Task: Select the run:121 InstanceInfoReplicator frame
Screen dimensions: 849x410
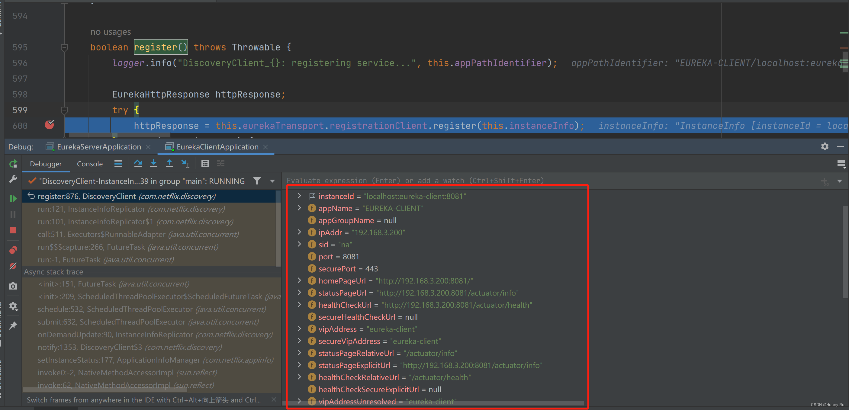Action: point(149,209)
